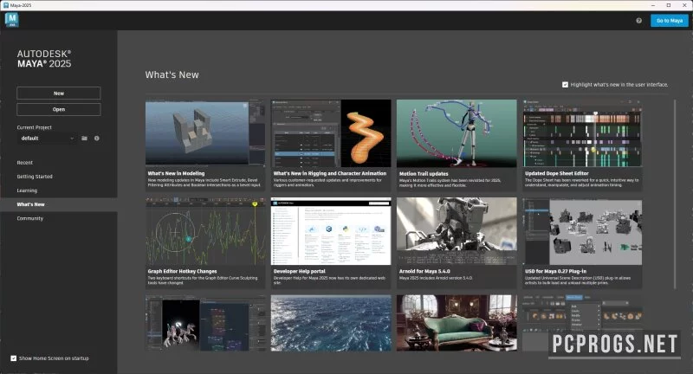Open What's New in Modeling thumbnail

click(205, 133)
